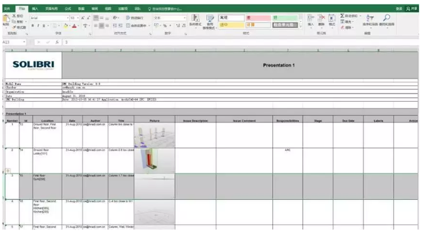Click the decrease decimal icon
Screen dimensions: 422x235
184,26
